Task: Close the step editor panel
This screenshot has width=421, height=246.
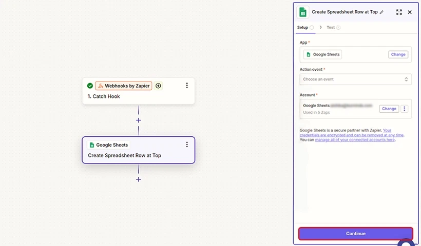Action: pyautogui.click(x=410, y=12)
